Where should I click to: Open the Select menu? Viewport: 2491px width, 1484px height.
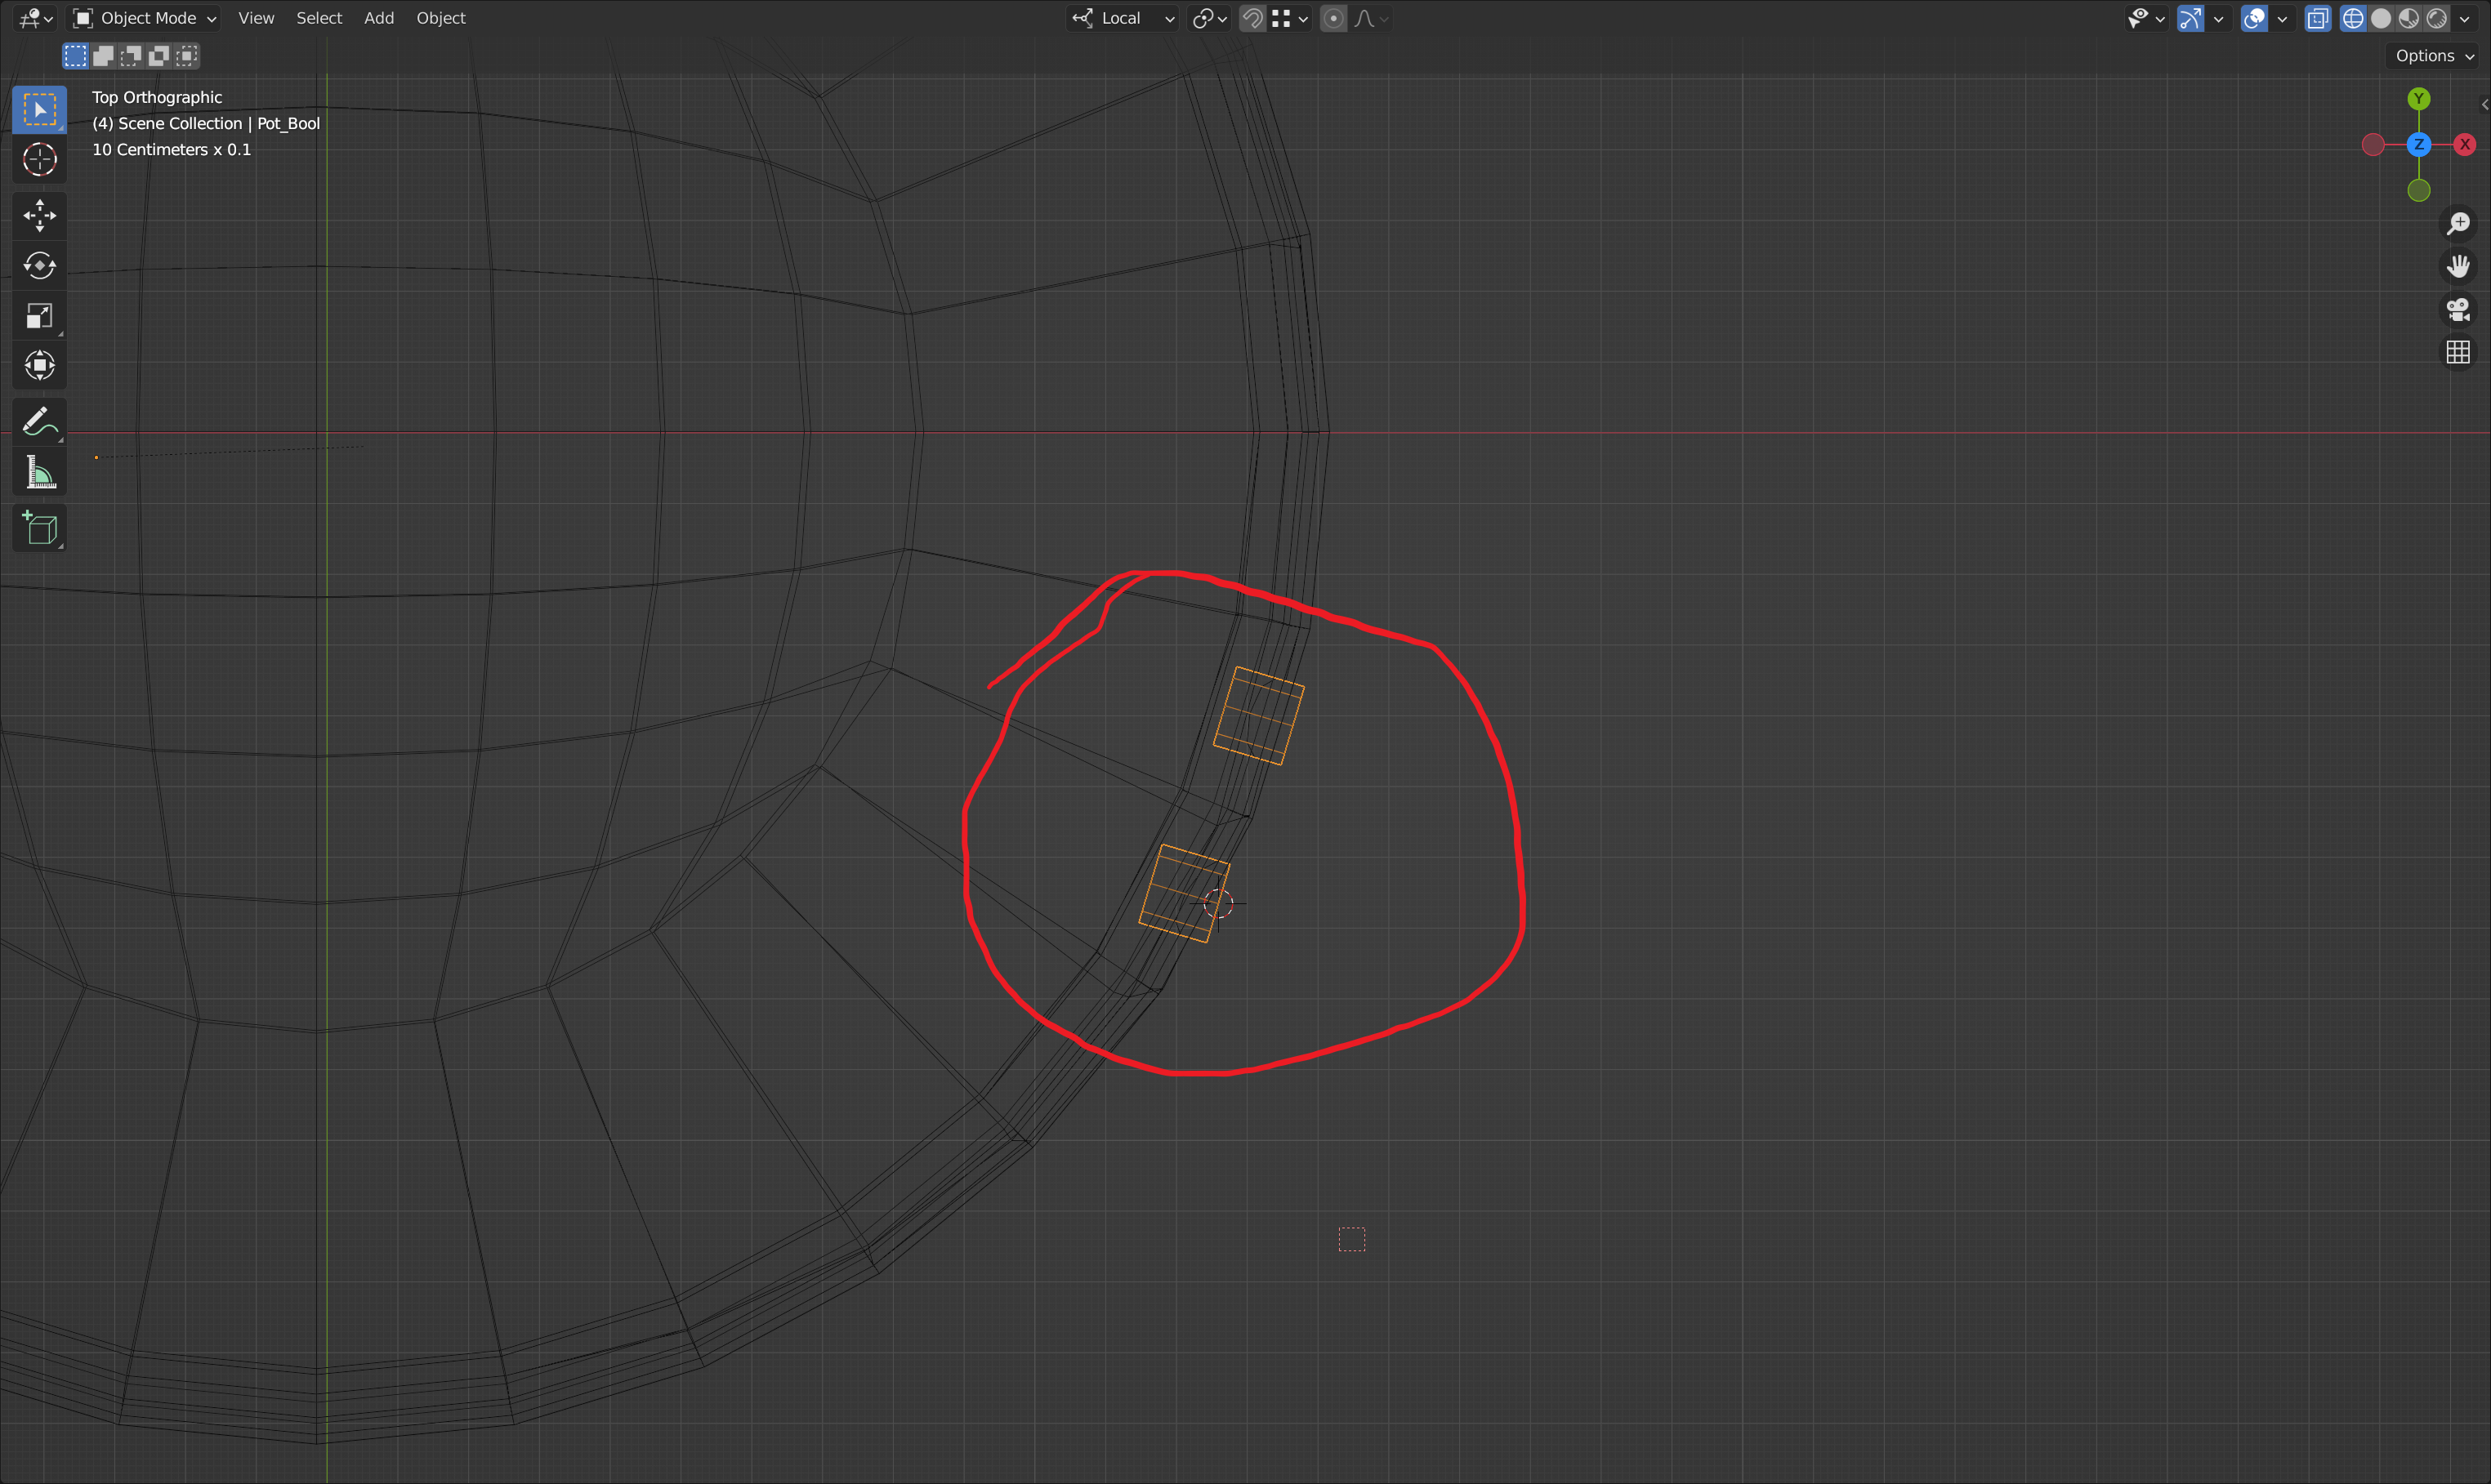coord(319,18)
